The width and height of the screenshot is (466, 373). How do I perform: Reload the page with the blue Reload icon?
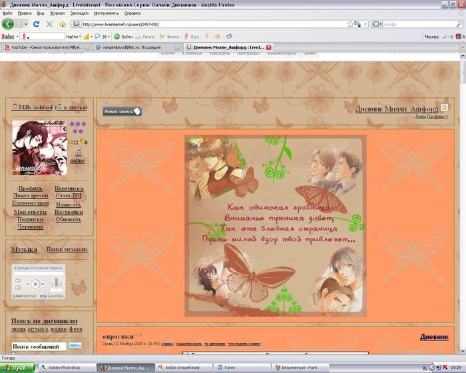(x=36, y=24)
